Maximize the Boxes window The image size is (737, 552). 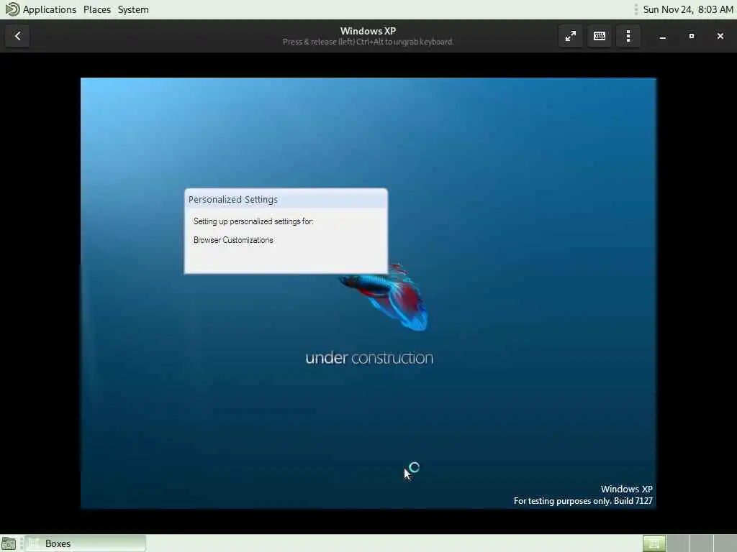(x=692, y=36)
